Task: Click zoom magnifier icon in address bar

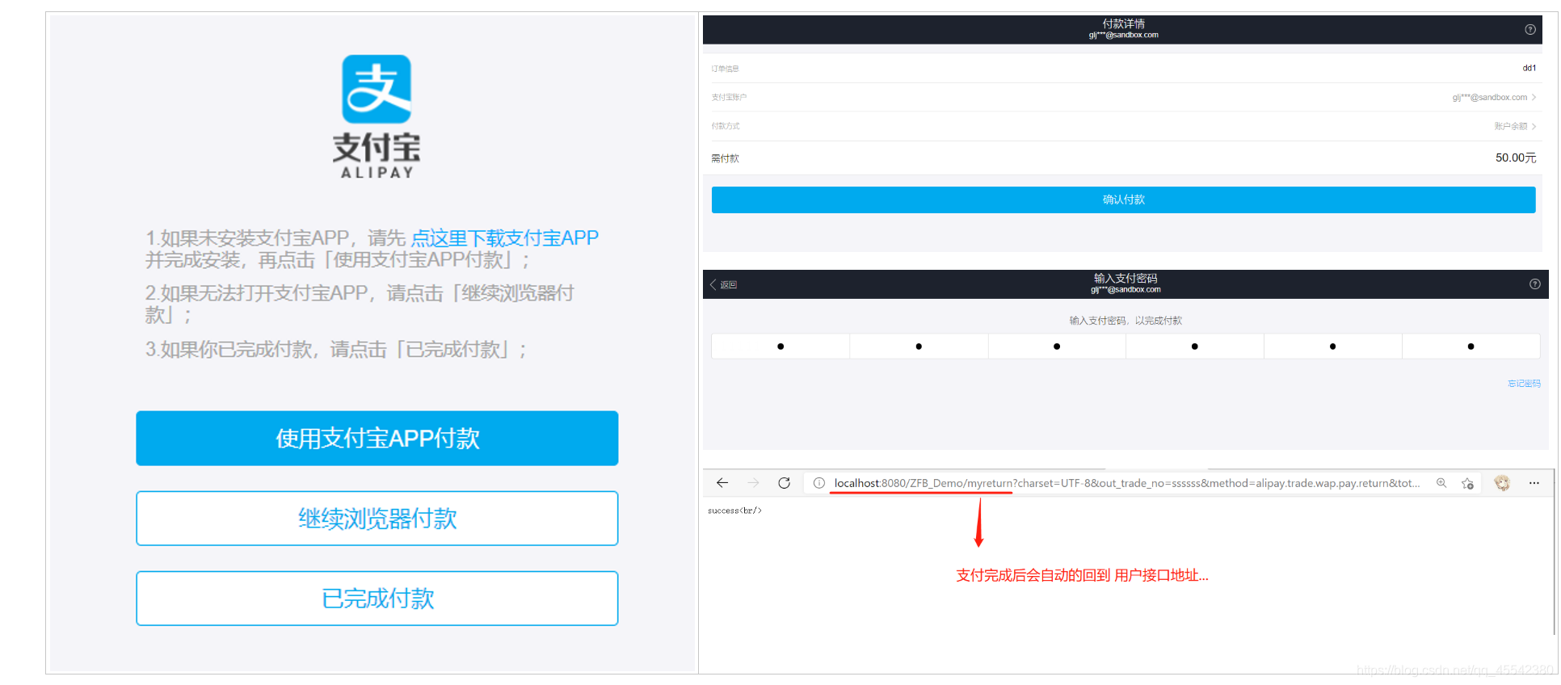Action: [1441, 483]
